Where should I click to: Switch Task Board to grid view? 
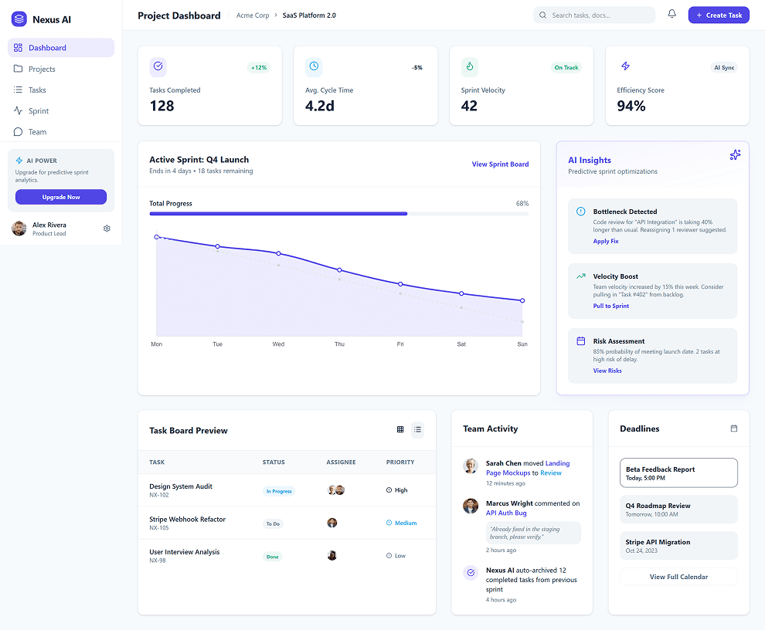coord(400,429)
